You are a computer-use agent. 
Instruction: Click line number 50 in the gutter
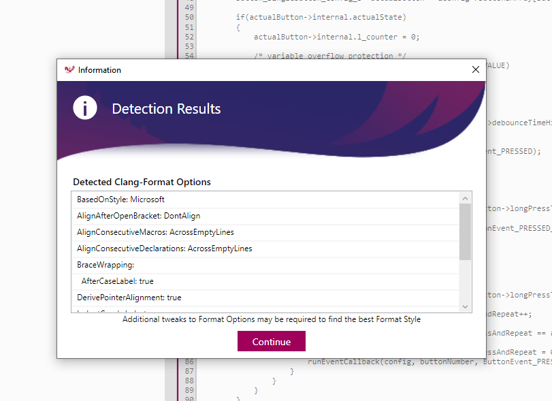coord(189,16)
